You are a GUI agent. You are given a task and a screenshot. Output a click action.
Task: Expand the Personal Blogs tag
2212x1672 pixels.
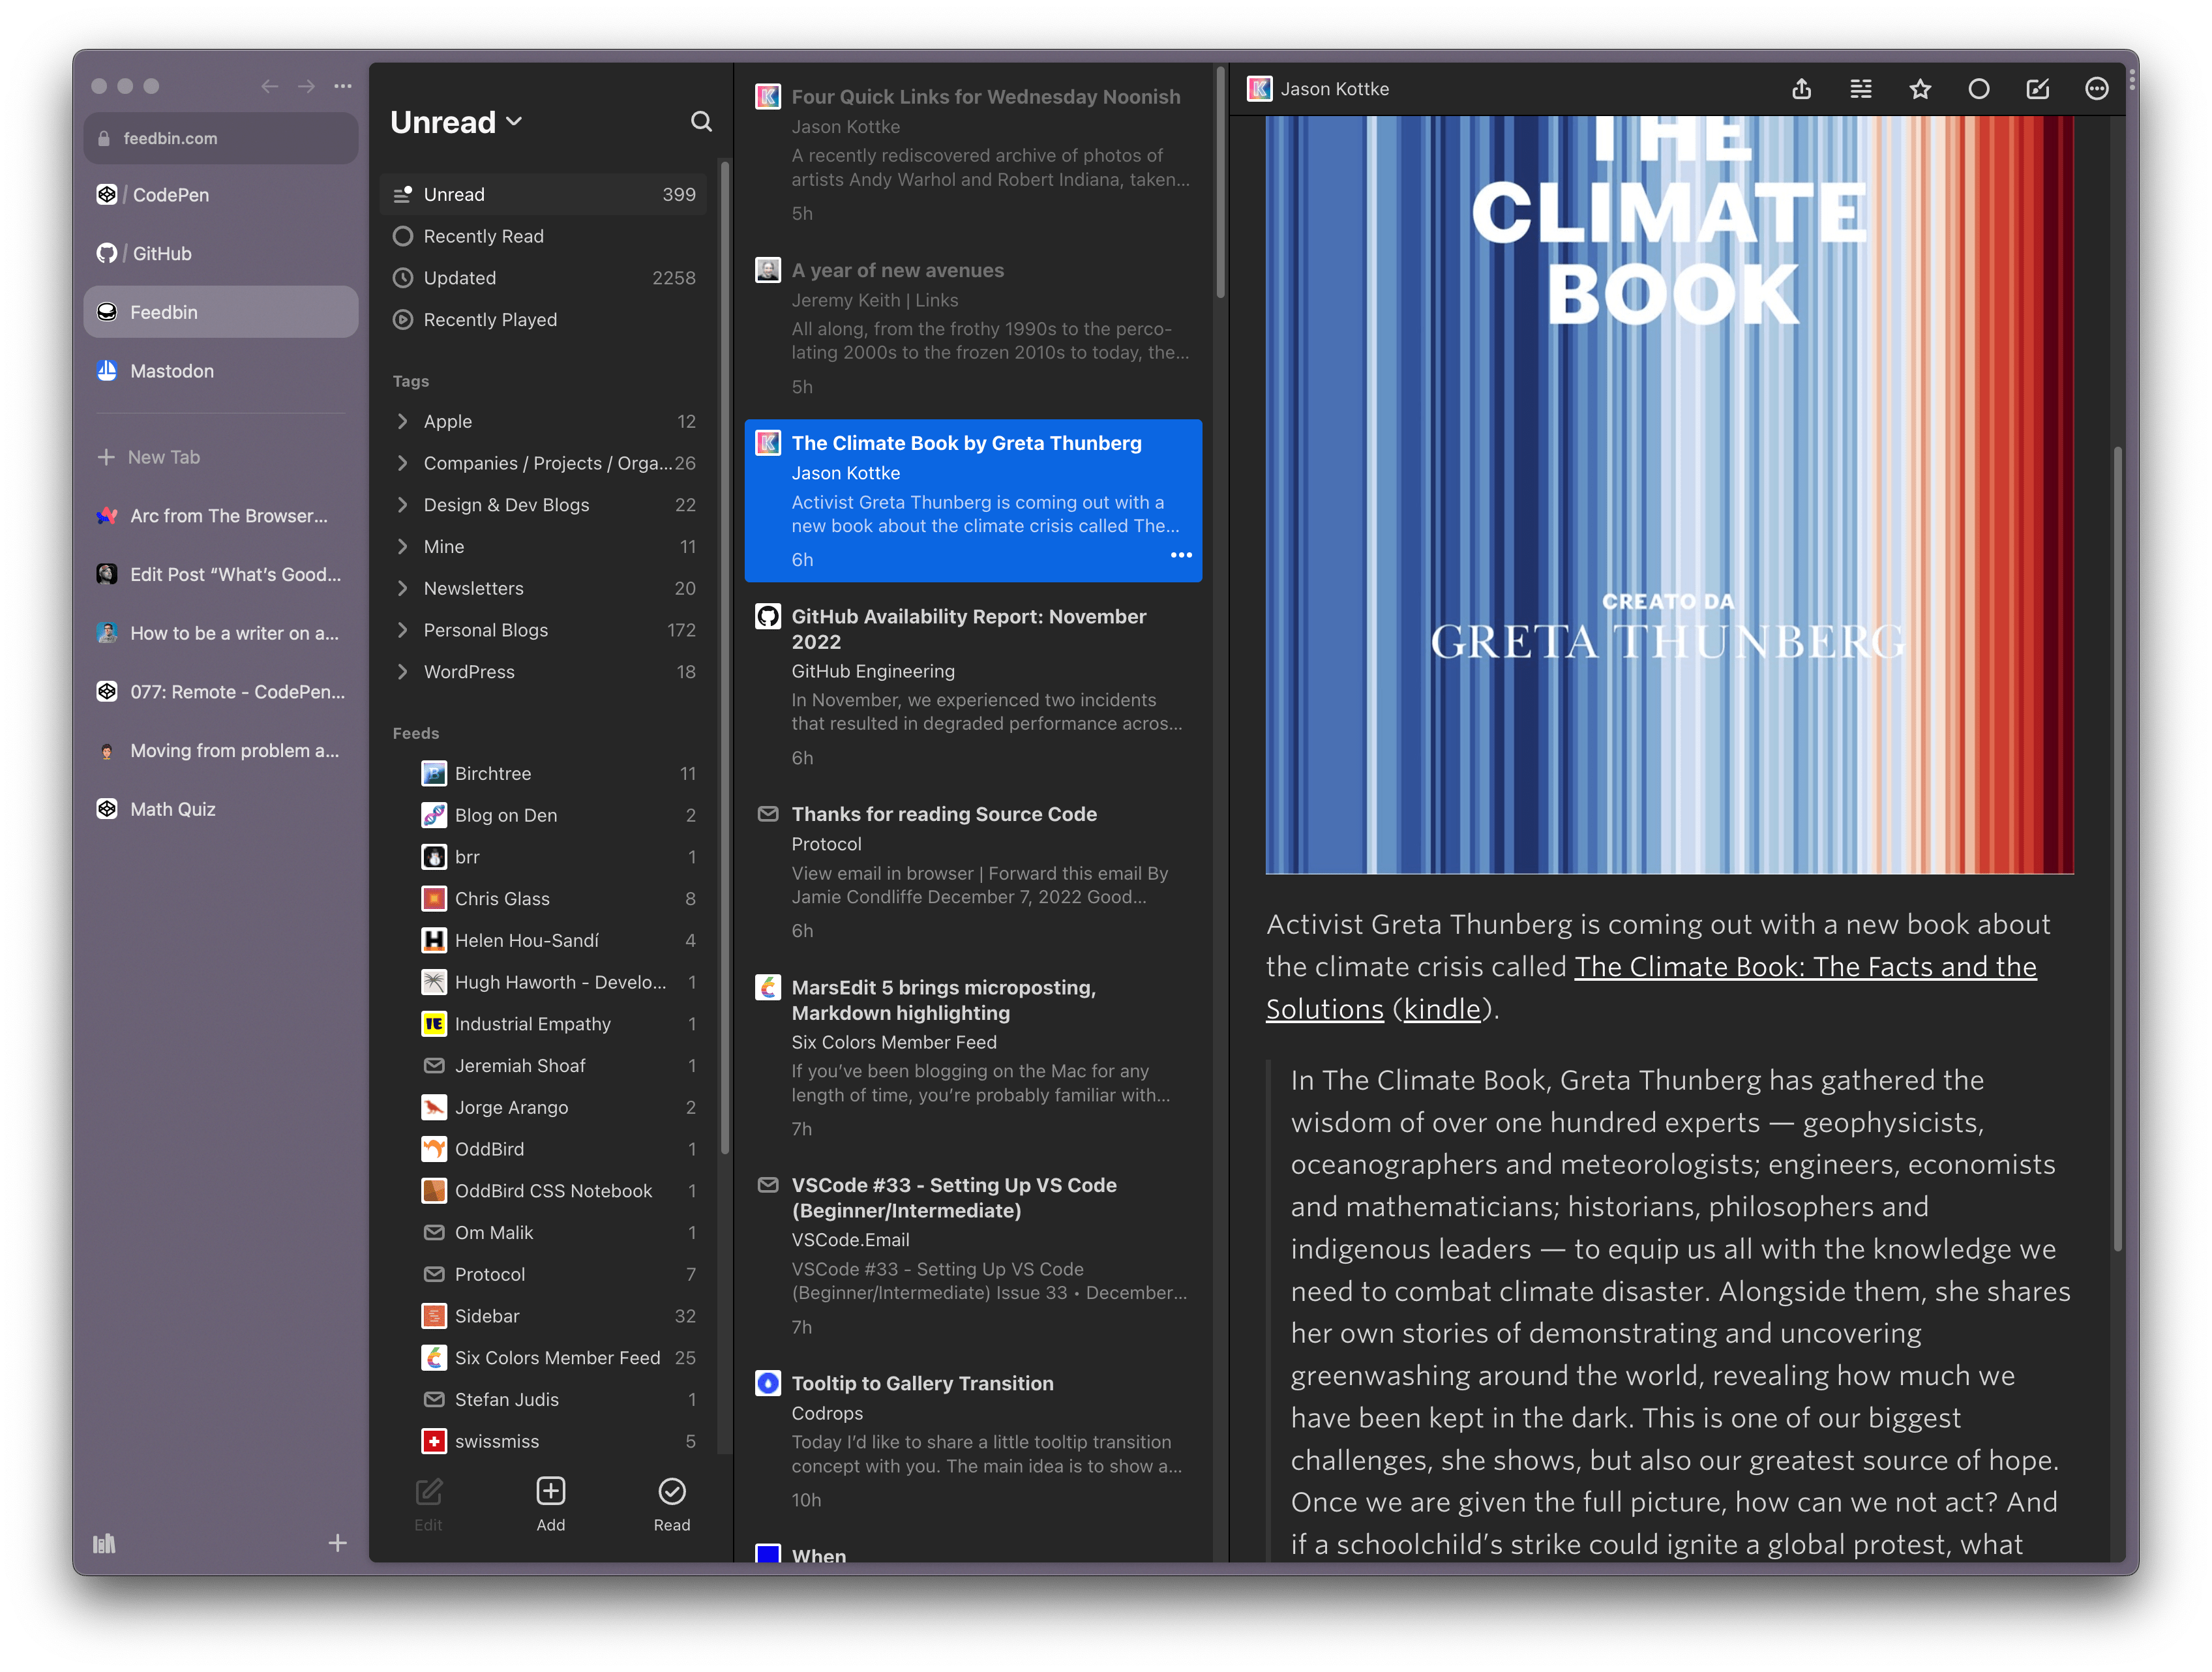pyautogui.click(x=403, y=630)
